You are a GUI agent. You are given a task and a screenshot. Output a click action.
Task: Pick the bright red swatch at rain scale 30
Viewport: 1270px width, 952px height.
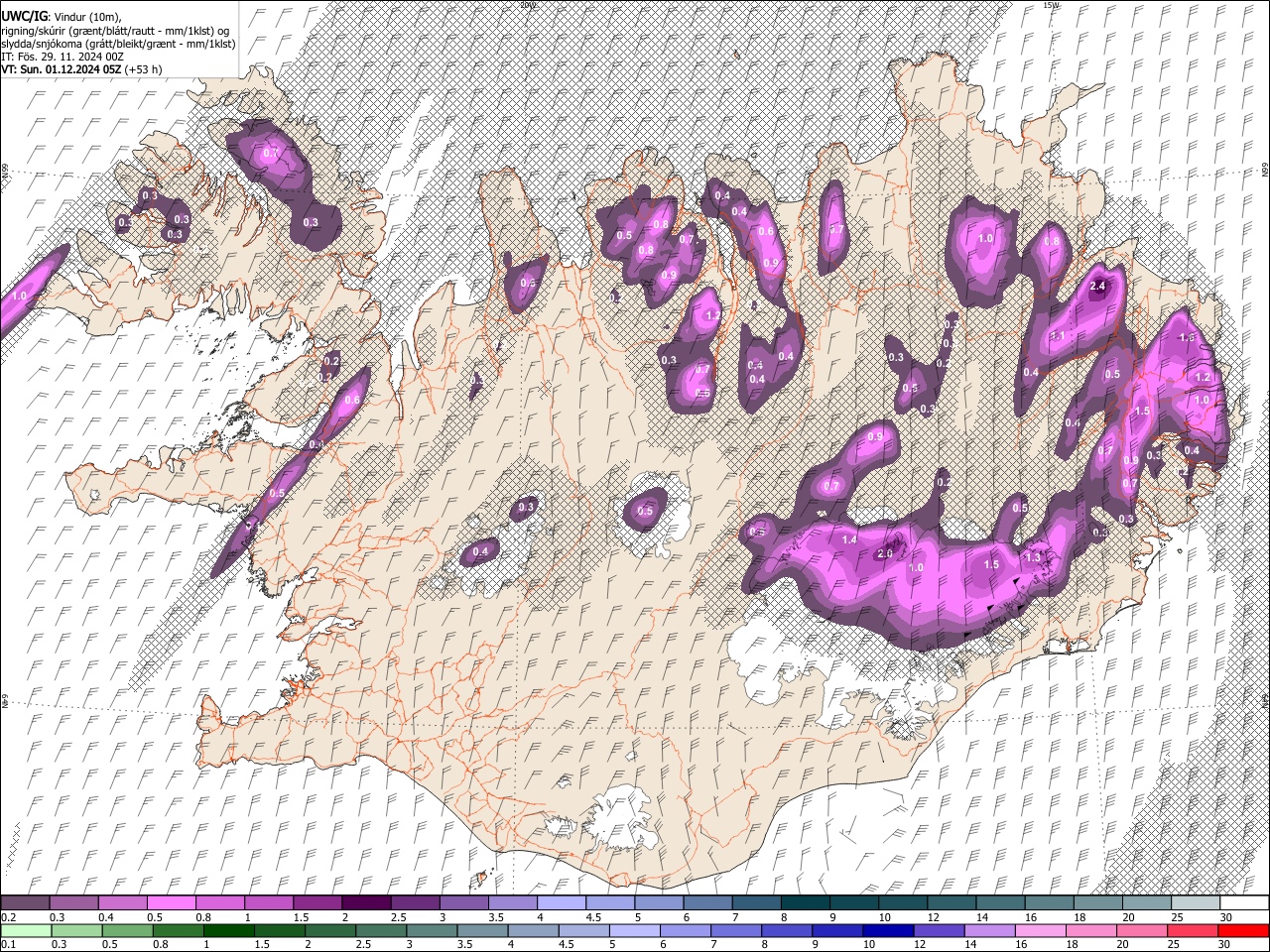coord(1244,930)
